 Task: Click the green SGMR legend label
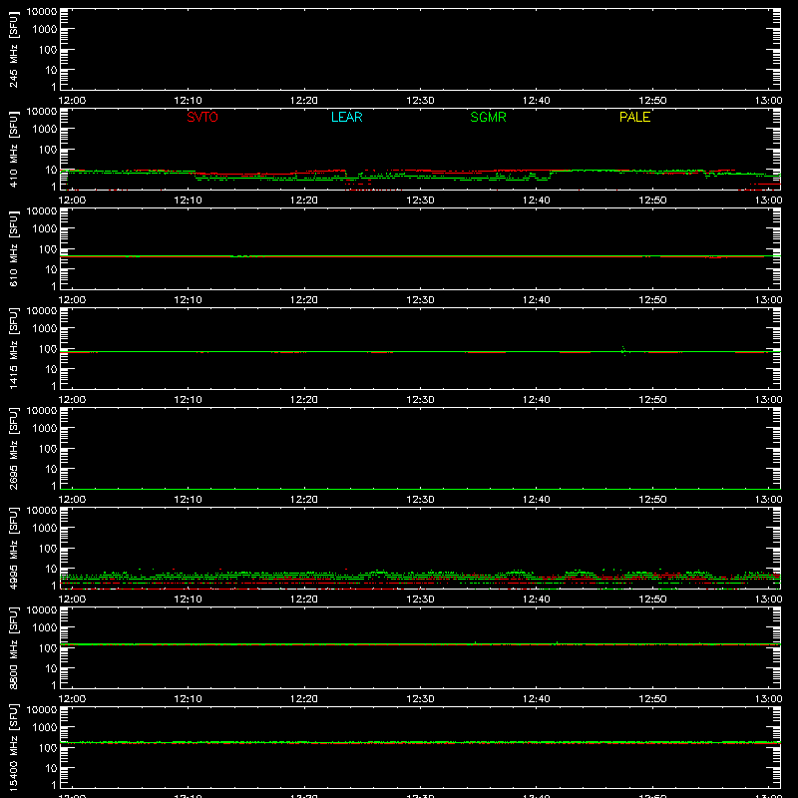(488, 117)
